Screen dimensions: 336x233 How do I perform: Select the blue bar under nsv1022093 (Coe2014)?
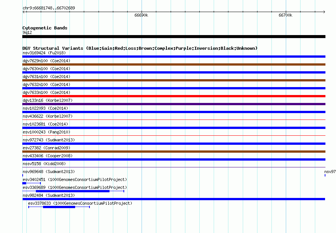click(x=174, y=112)
